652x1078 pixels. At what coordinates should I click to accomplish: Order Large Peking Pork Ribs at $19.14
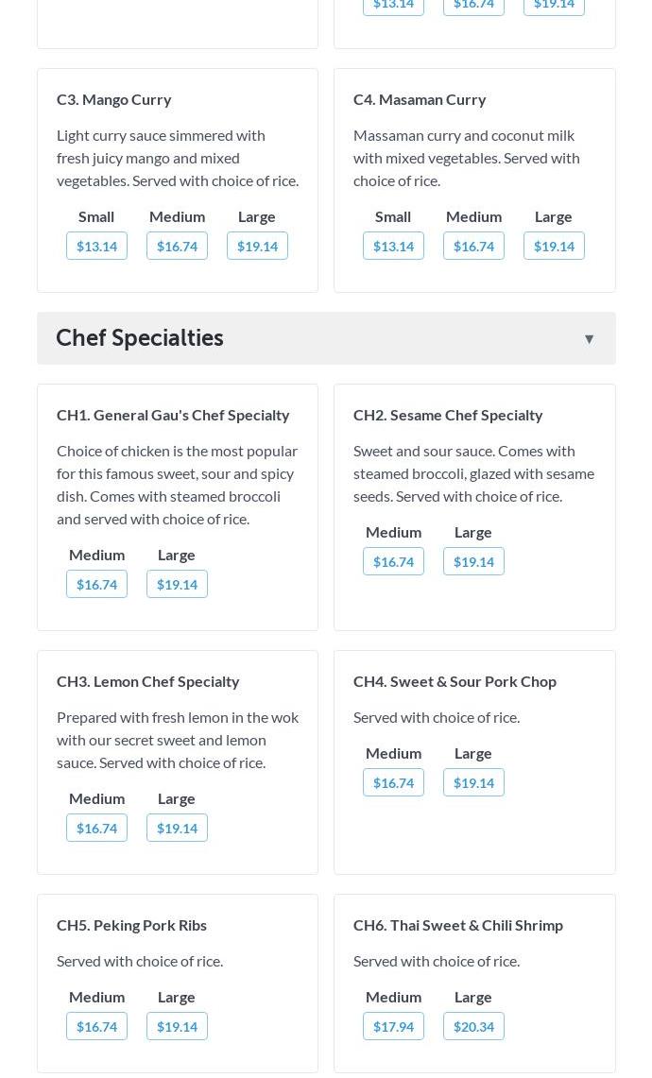(x=177, y=1026)
